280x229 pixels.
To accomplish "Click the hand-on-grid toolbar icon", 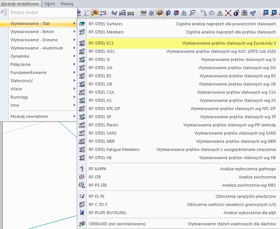I will 143,13.
